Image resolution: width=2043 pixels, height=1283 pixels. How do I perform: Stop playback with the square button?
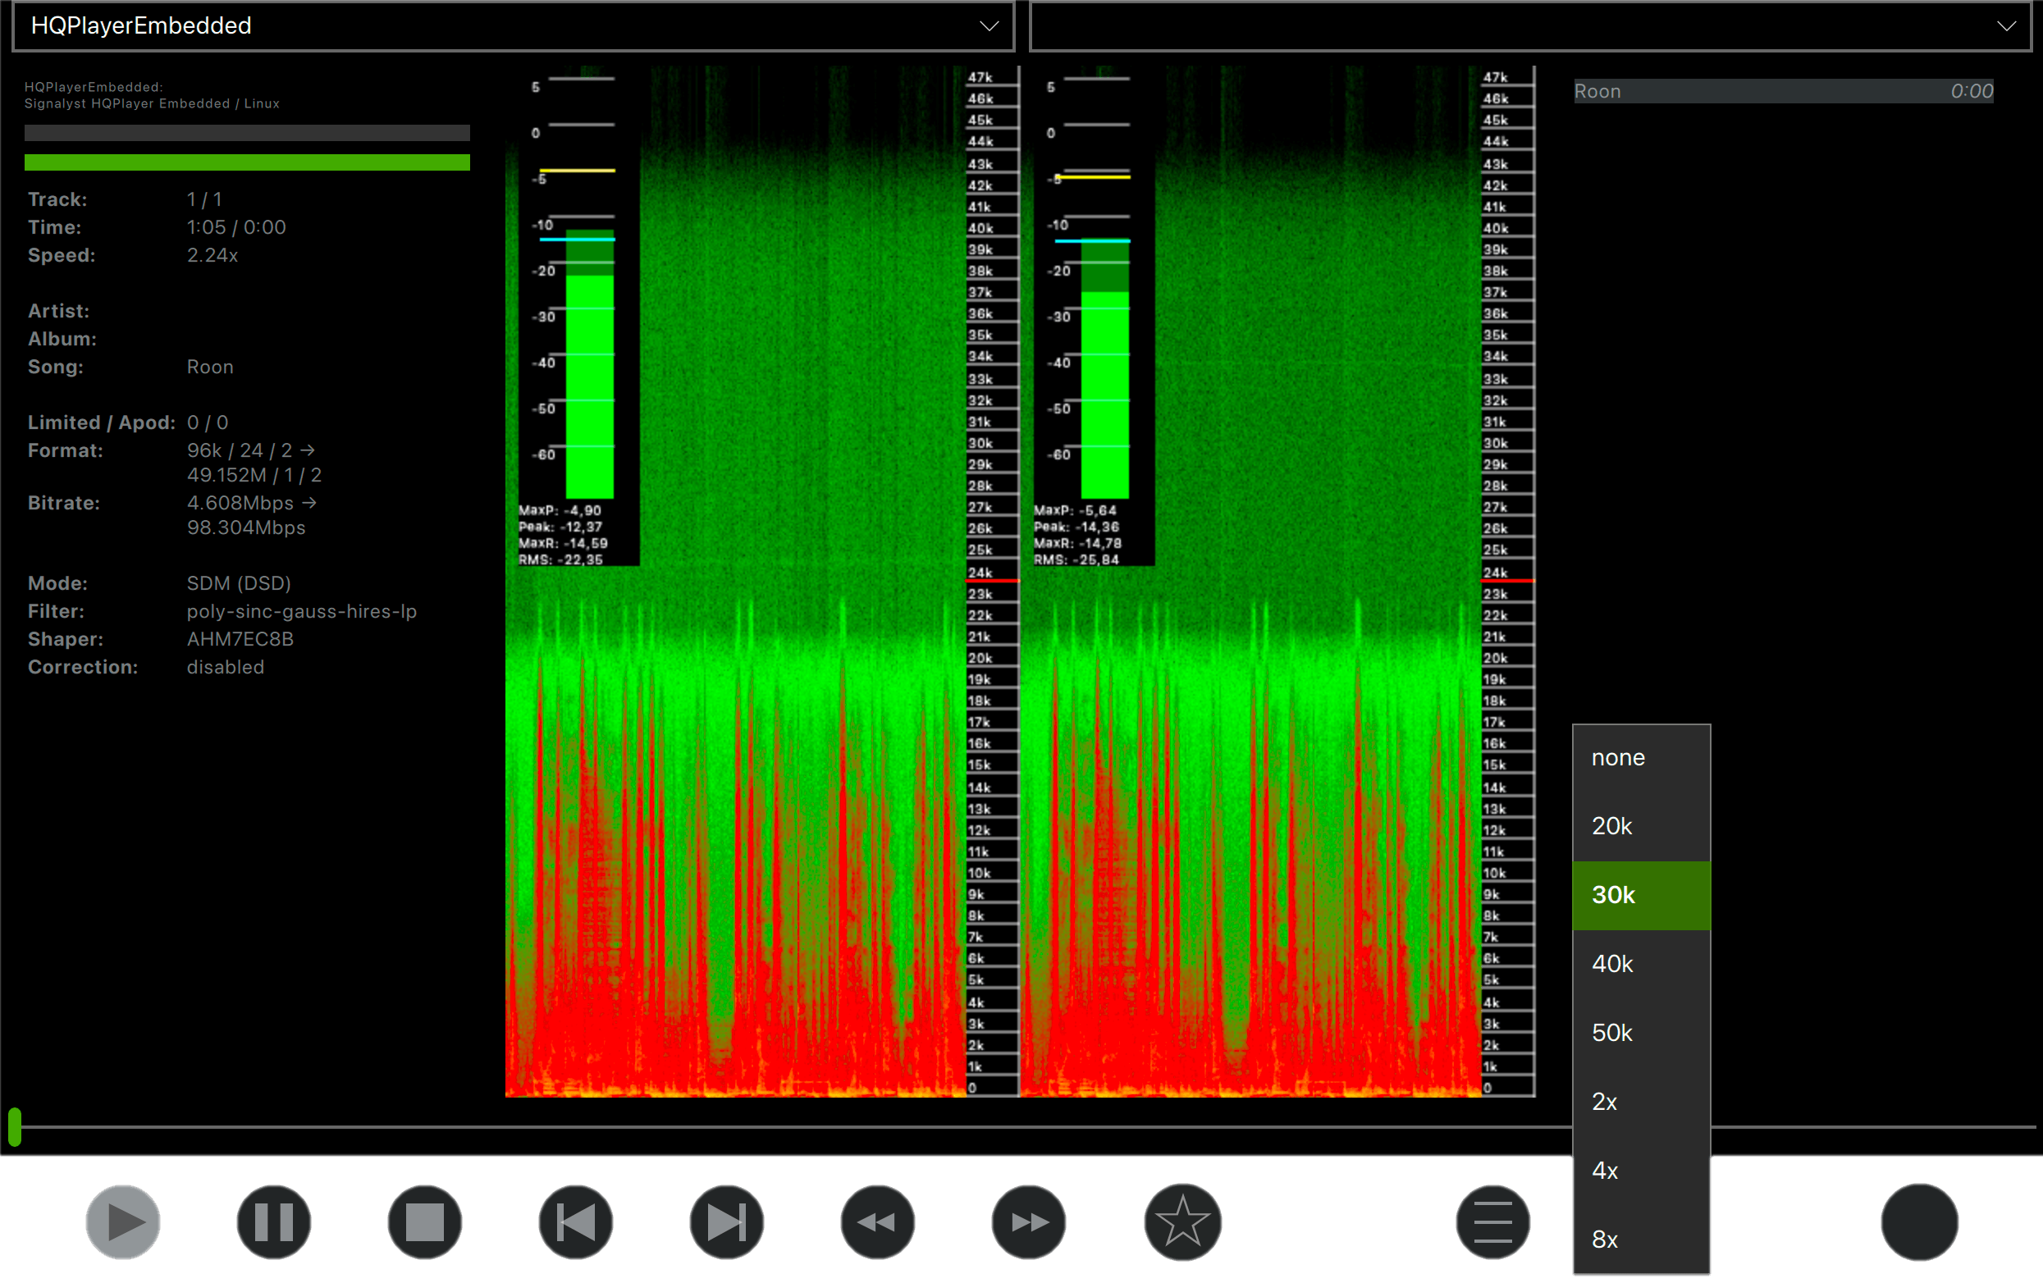tap(425, 1222)
